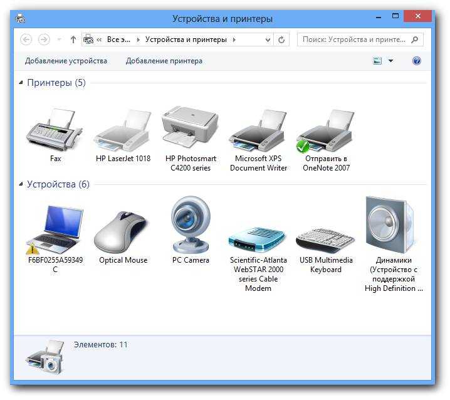Minimize the Устройства и принтеры window
450x400 pixels.
click(379, 17)
